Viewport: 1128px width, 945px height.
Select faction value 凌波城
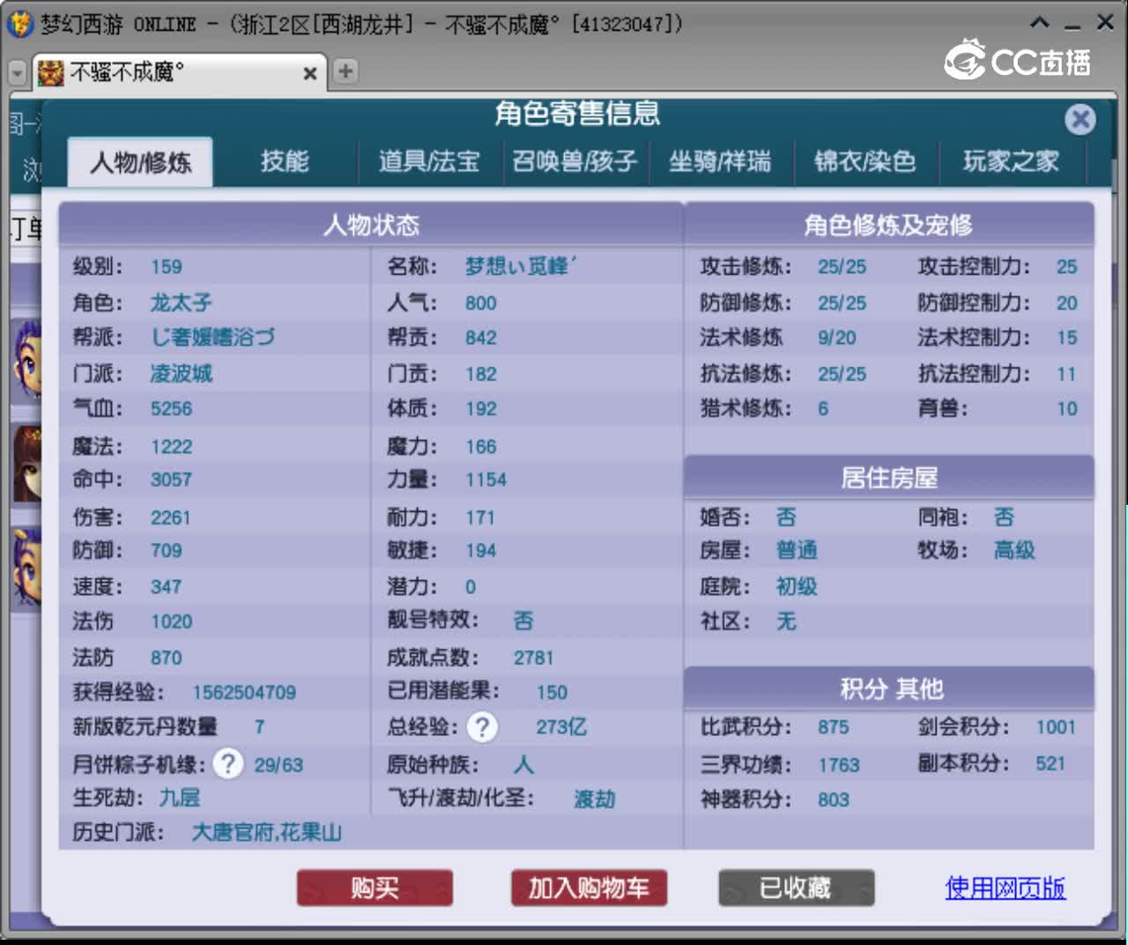(181, 374)
